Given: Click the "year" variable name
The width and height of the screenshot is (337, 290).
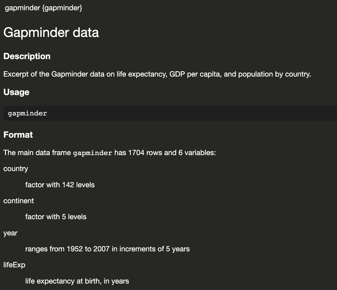Looking at the screenshot, I should (10, 233).
